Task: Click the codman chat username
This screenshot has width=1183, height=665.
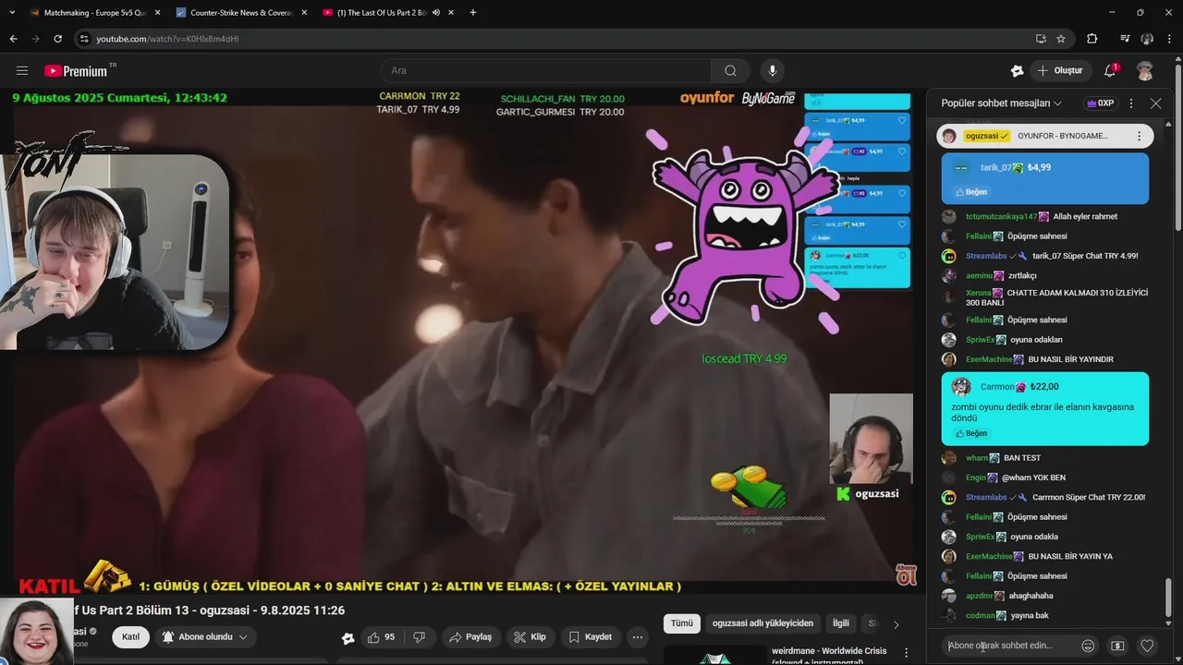Action: [x=981, y=615]
